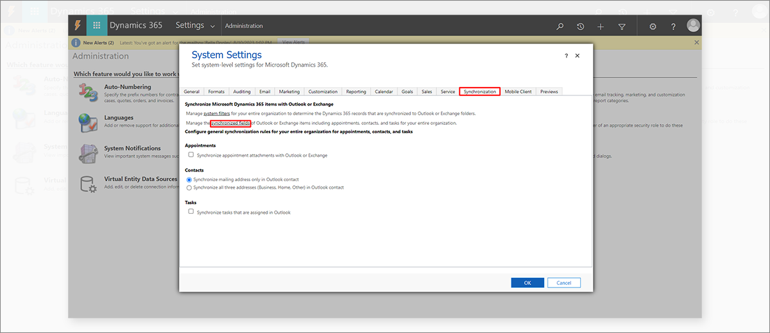Click the Dynamics 365 title in the nav bar

136,26
